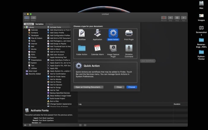The image size is (208, 130).
Task: Select the Folder Action document type
Action: (82, 50)
